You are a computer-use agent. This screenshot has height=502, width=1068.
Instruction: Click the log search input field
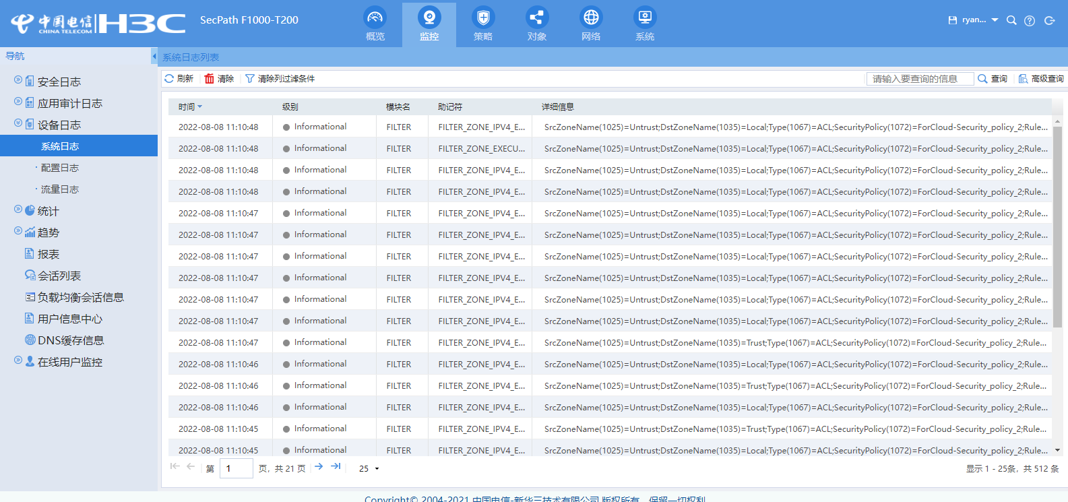pos(920,79)
